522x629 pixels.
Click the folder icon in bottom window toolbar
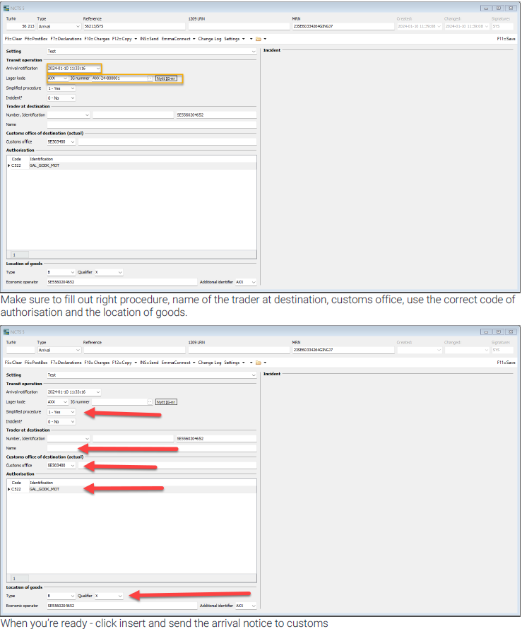[x=259, y=363]
